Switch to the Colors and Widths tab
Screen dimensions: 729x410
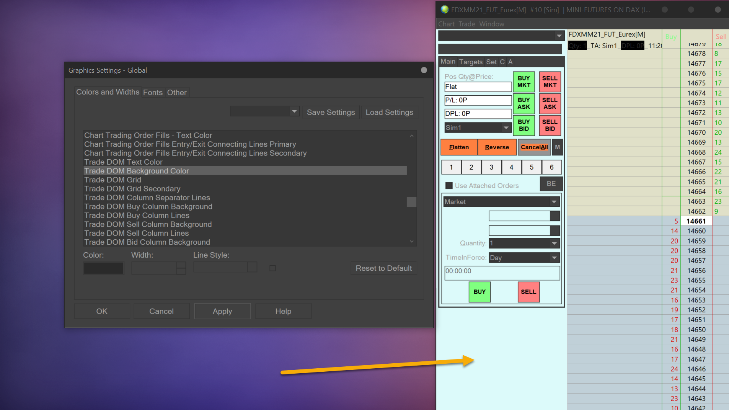click(x=108, y=92)
